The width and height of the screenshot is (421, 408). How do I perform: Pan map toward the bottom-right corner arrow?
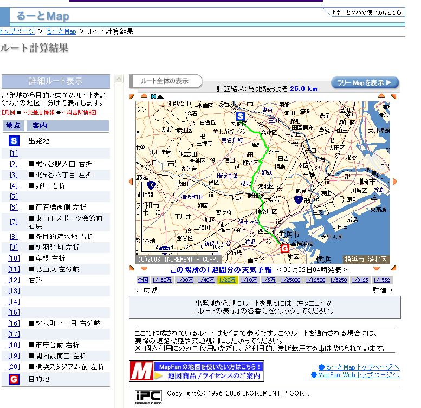click(394, 268)
